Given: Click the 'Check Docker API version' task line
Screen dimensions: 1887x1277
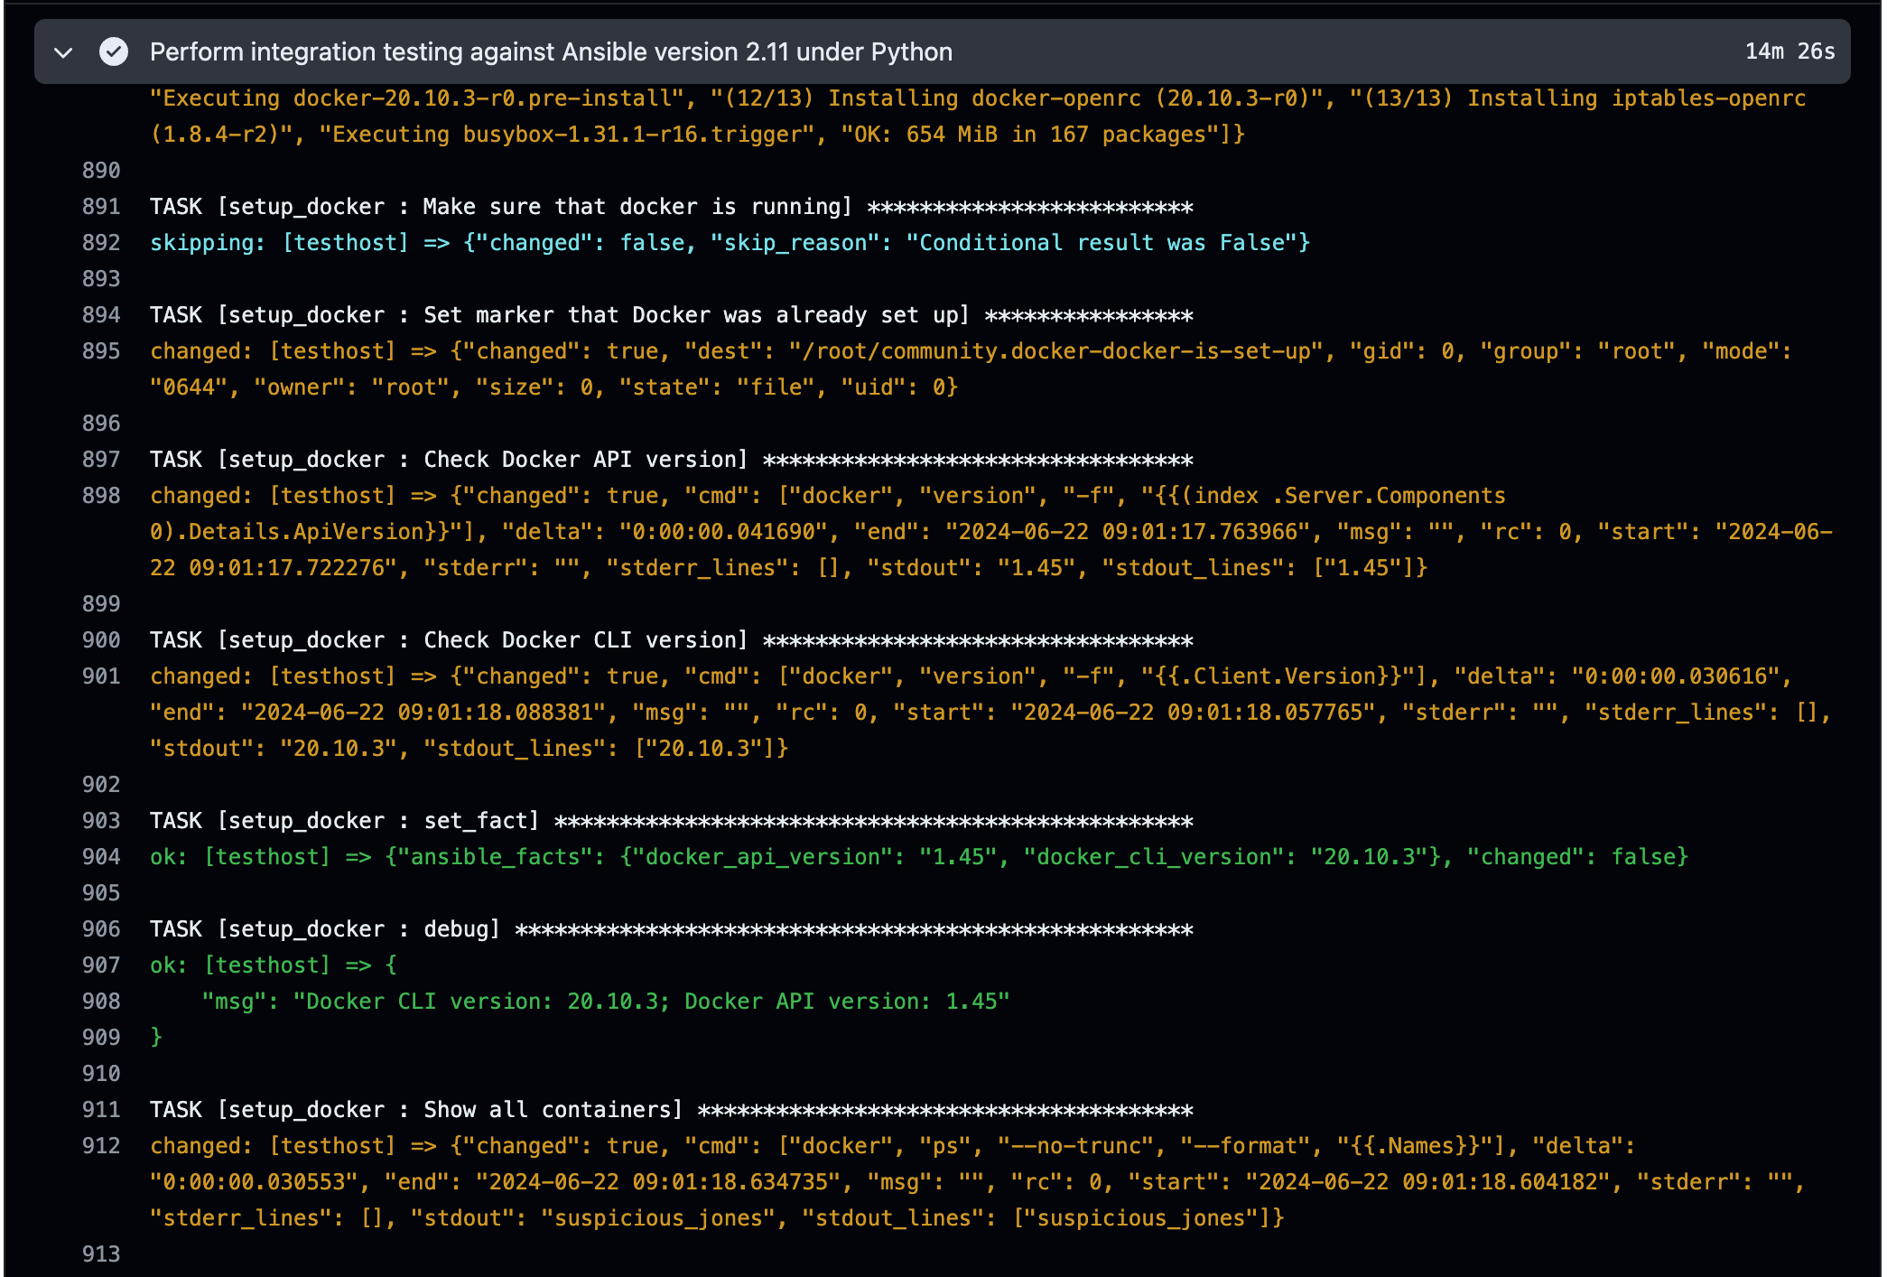Looking at the screenshot, I should (671, 460).
